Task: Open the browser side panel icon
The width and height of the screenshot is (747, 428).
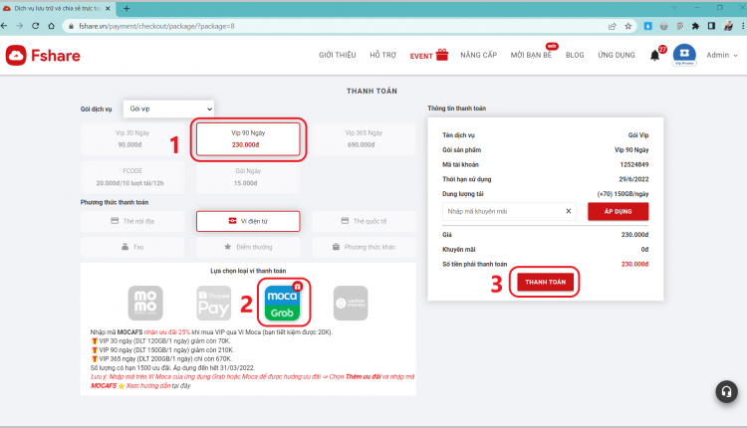Action: 711,26
